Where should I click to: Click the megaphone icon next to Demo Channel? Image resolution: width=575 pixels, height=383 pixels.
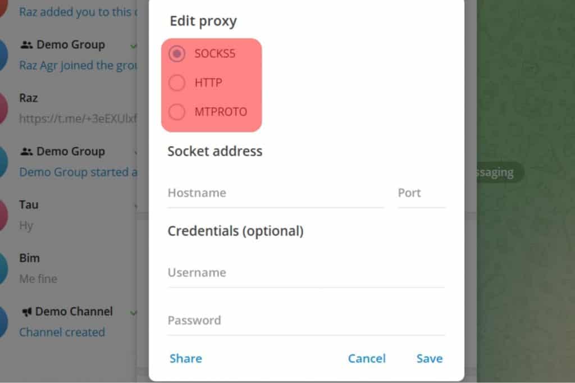click(x=26, y=311)
